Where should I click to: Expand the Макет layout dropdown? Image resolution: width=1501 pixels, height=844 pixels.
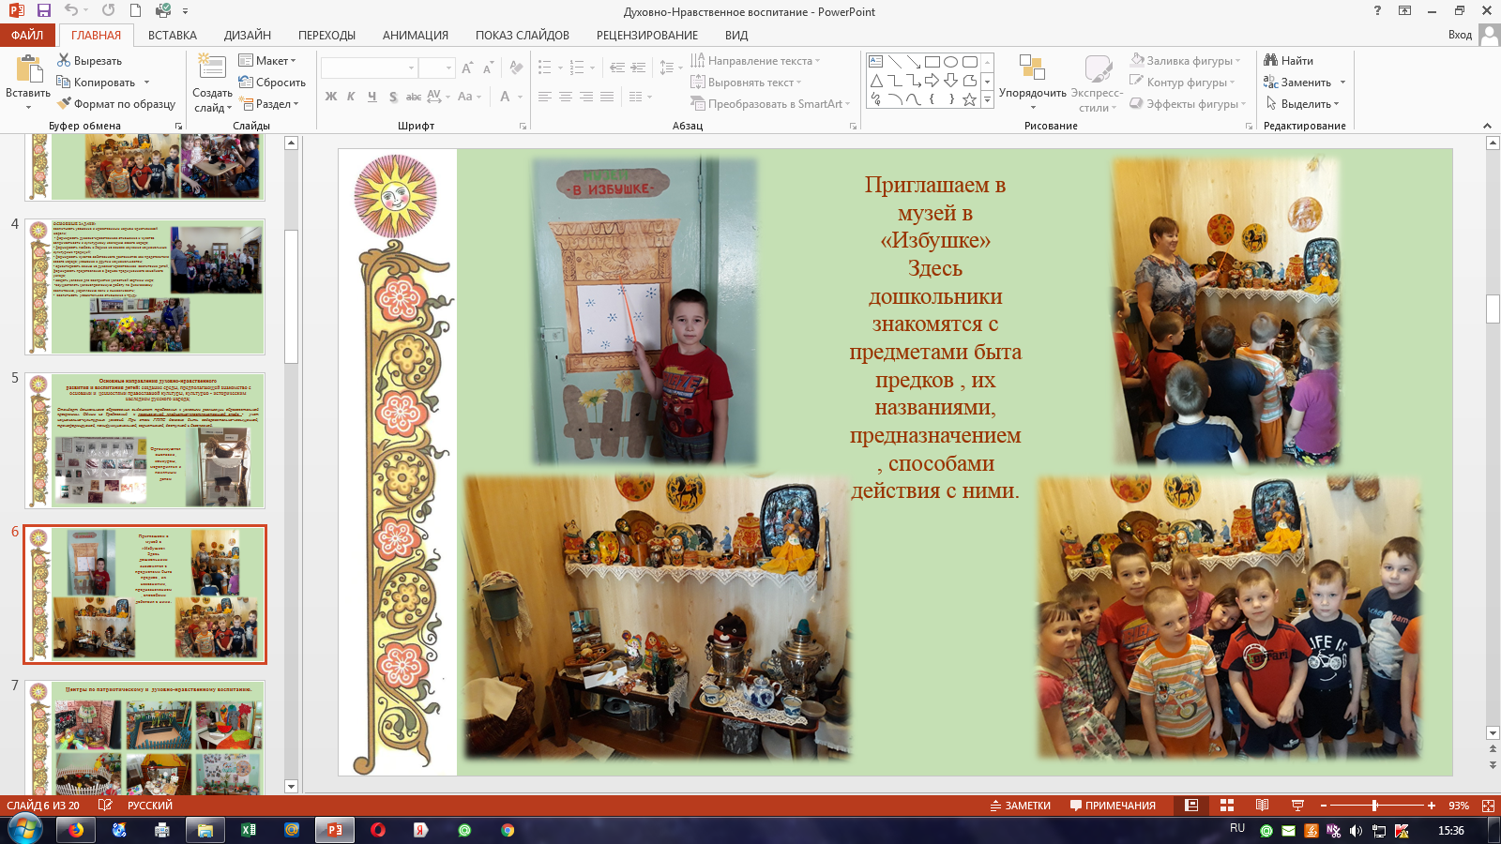[267, 60]
